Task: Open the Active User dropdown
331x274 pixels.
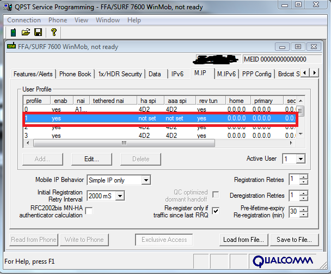Action: pyautogui.click(x=301, y=159)
